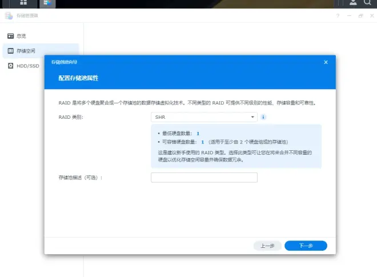Close the Storage Manager window
The height and width of the screenshot is (277, 377).
(x=370, y=16)
